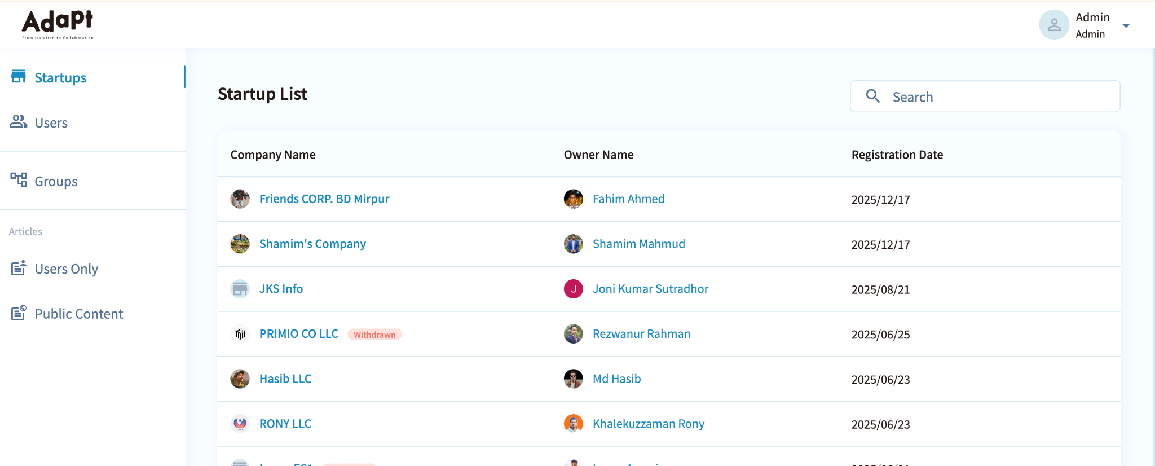Click the Withdrawn status badge
This screenshot has width=1155, height=466.
coord(374,335)
